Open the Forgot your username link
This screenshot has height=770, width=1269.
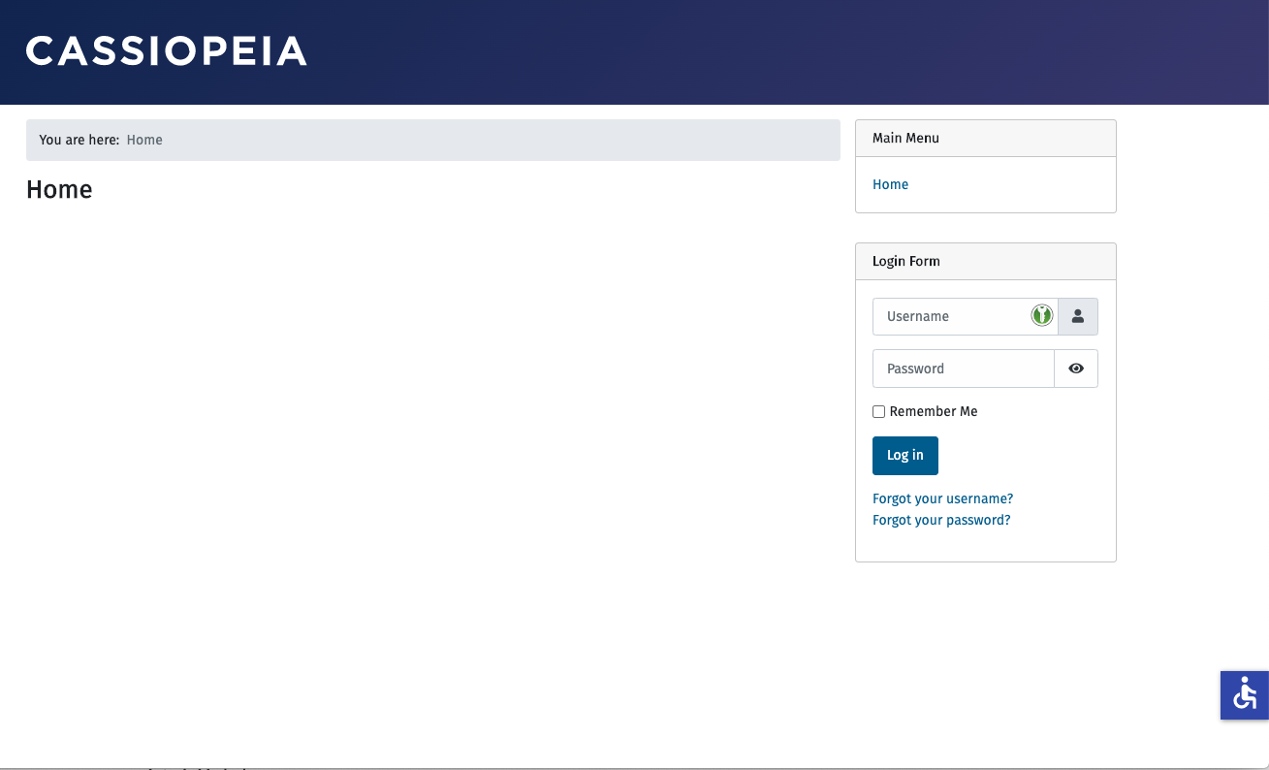[x=942, y=498]
